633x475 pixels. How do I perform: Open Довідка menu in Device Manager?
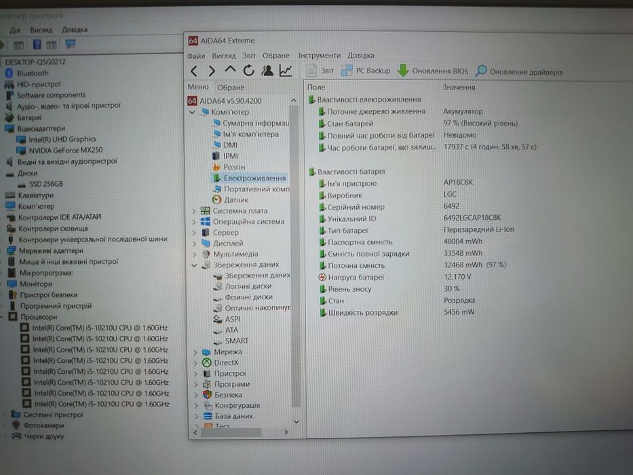click(x=75, y=30)
